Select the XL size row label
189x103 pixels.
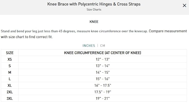(10, 85)
